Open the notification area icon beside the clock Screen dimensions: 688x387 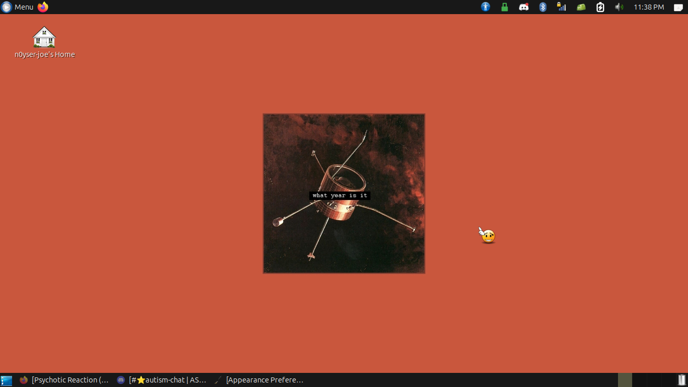click(678, 8)
